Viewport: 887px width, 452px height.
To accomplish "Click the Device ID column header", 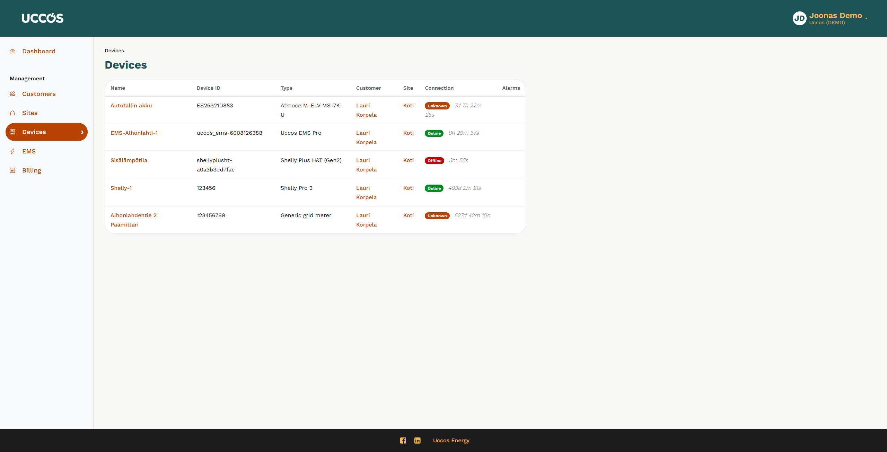I will point(209,88).
